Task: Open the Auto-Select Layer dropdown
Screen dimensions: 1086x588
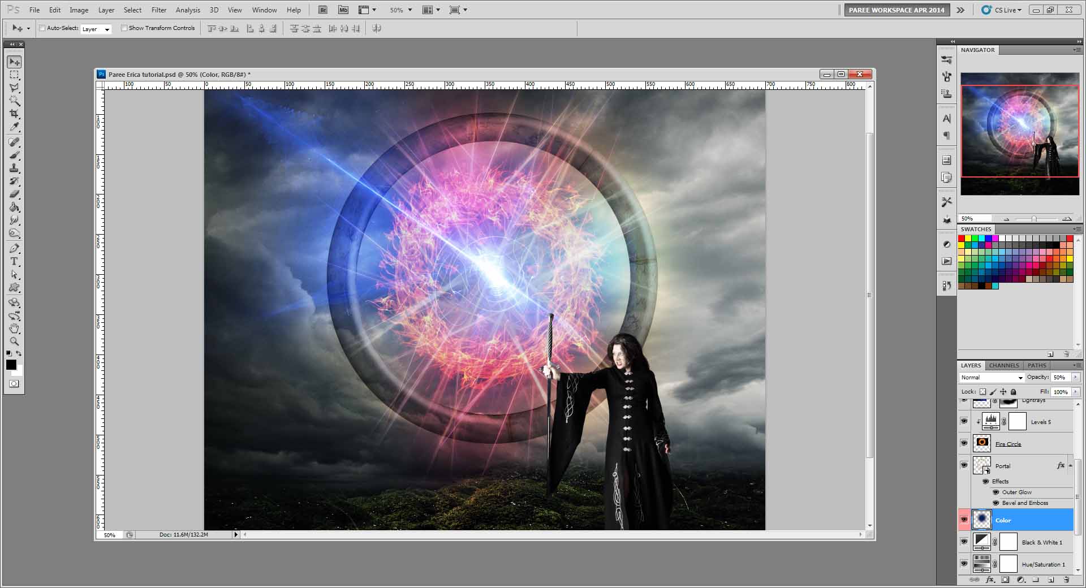Action: (x=96, y=29)
